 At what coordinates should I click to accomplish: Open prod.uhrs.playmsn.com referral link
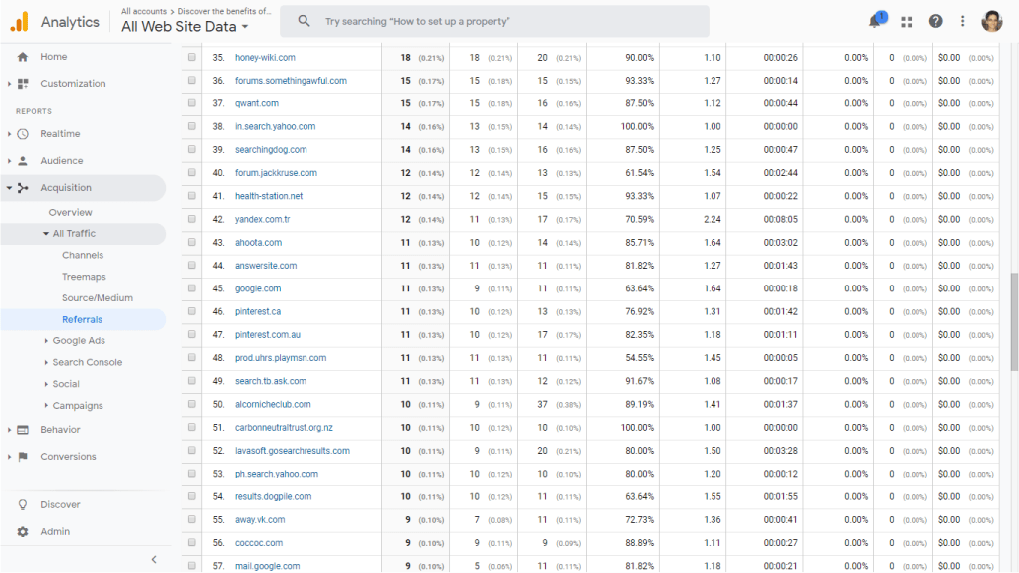(281, 358)
